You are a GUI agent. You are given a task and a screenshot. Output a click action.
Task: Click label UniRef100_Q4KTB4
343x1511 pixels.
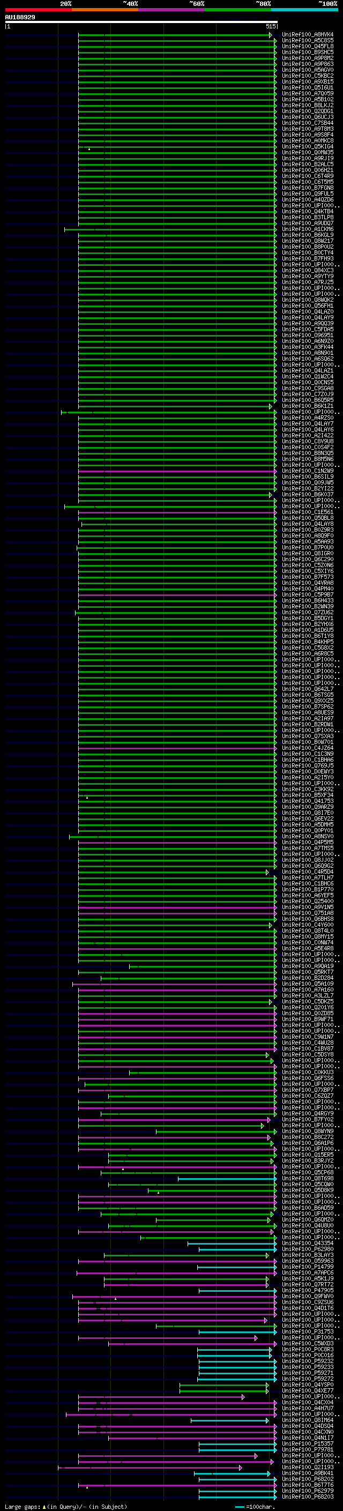pos(308,211)
